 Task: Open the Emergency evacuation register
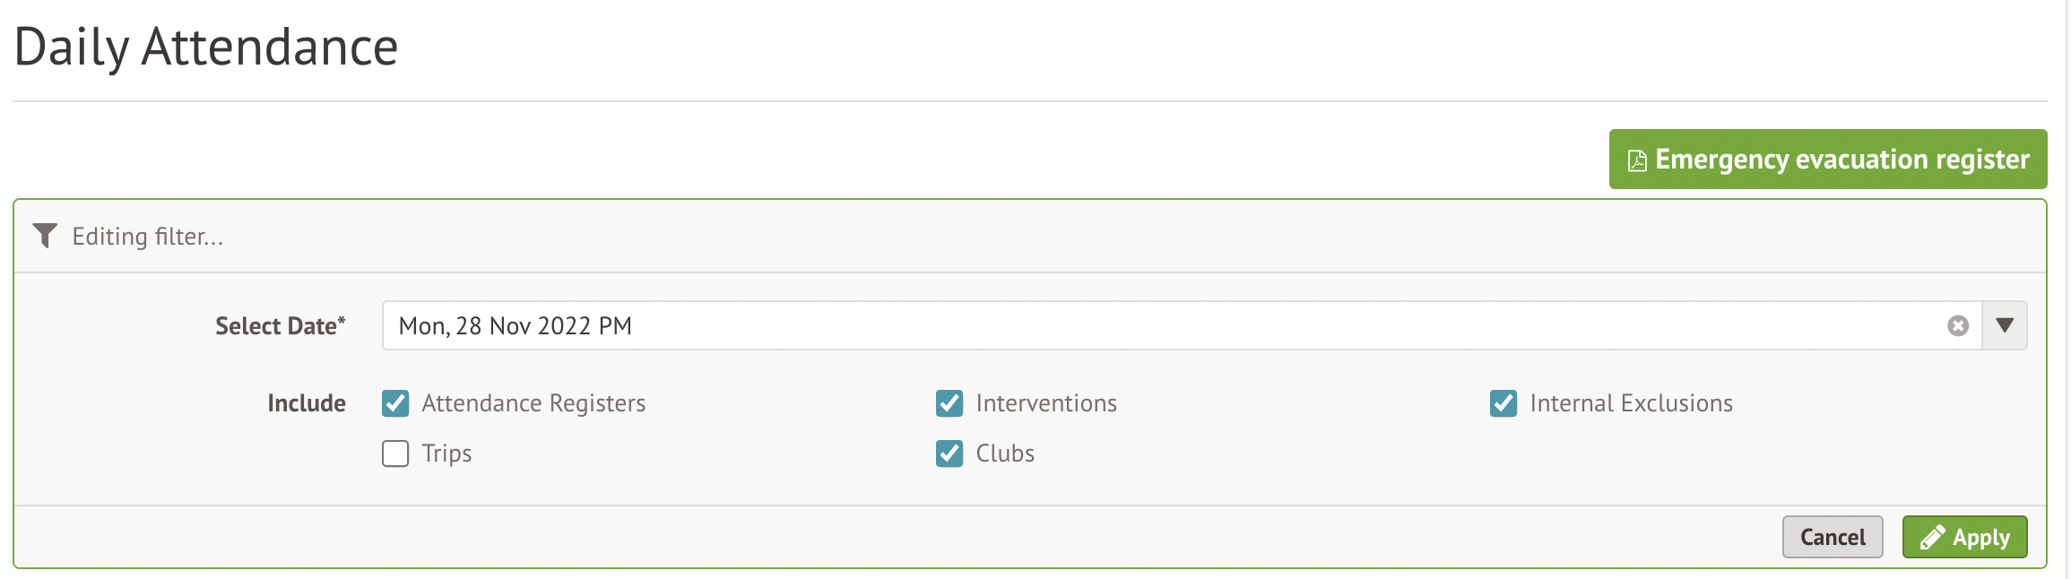click(x=1841, y=160)
